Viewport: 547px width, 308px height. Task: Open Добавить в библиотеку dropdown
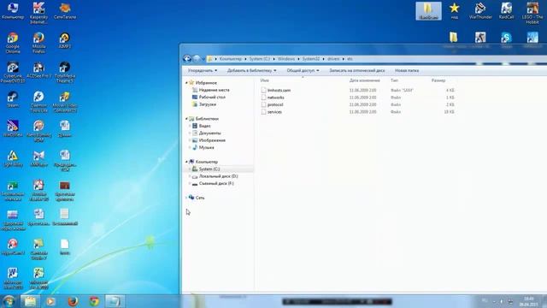click(251, 70)
